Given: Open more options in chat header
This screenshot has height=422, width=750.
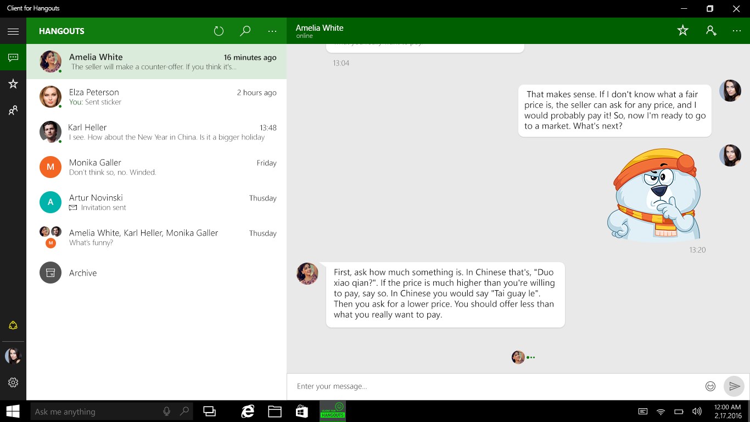Looking at the screenshot, I should (737, 31).
